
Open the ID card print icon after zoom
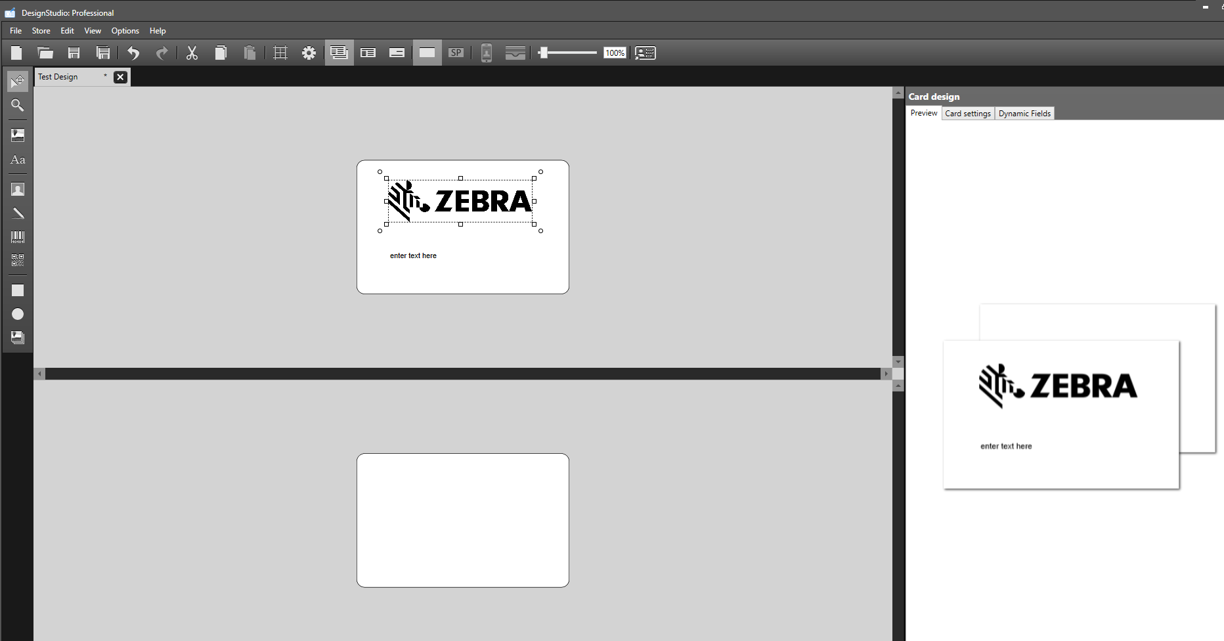(x=645, y=53)
